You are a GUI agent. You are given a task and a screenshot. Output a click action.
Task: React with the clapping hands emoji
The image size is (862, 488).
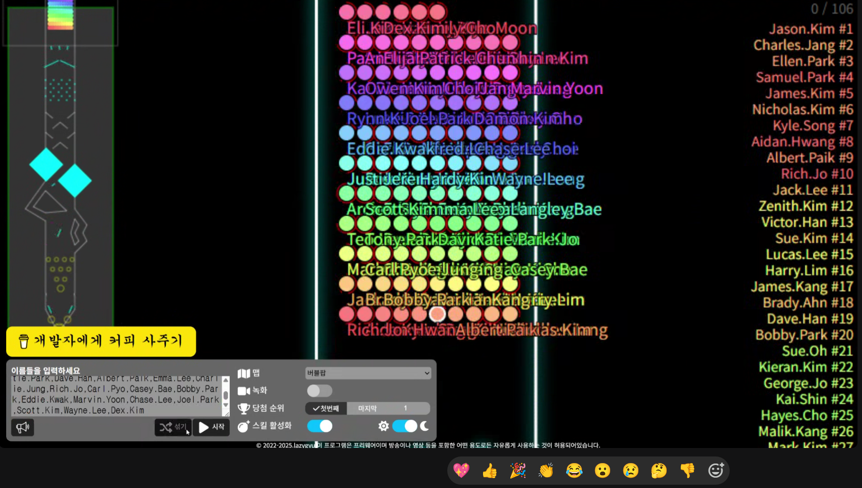click(x=546, y=470)
